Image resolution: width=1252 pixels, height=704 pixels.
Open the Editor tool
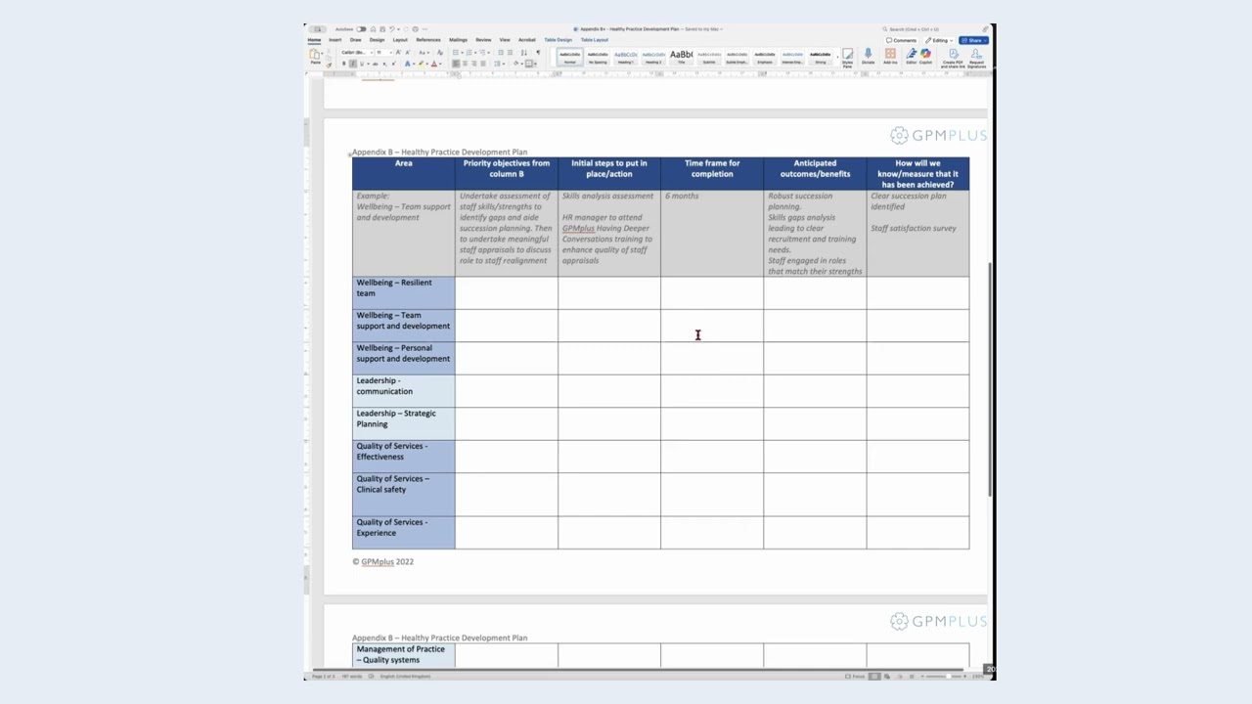[912, 57]
